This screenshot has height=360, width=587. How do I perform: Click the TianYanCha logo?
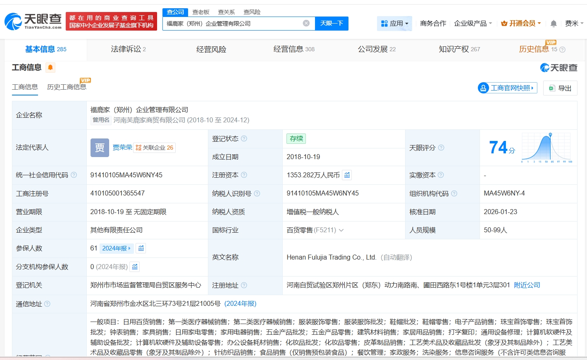coord(33,21)
